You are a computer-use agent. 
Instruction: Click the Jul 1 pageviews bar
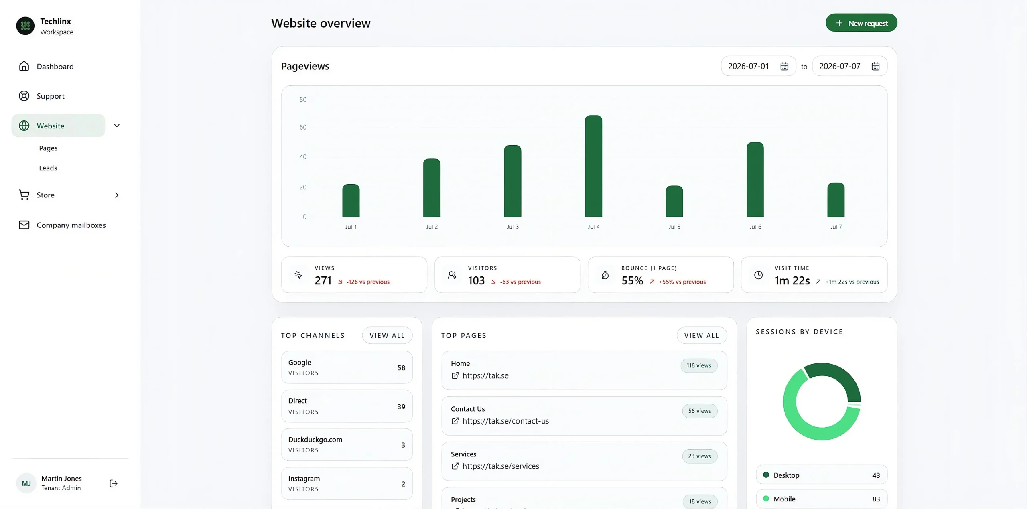351,201
